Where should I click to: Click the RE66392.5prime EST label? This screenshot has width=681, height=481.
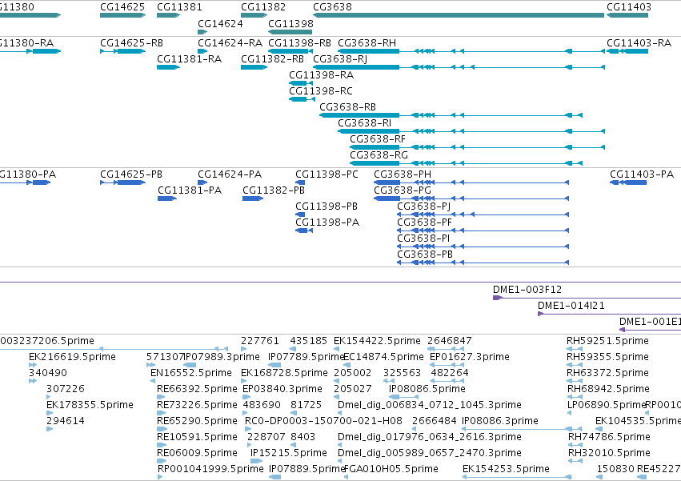(197, 389)
